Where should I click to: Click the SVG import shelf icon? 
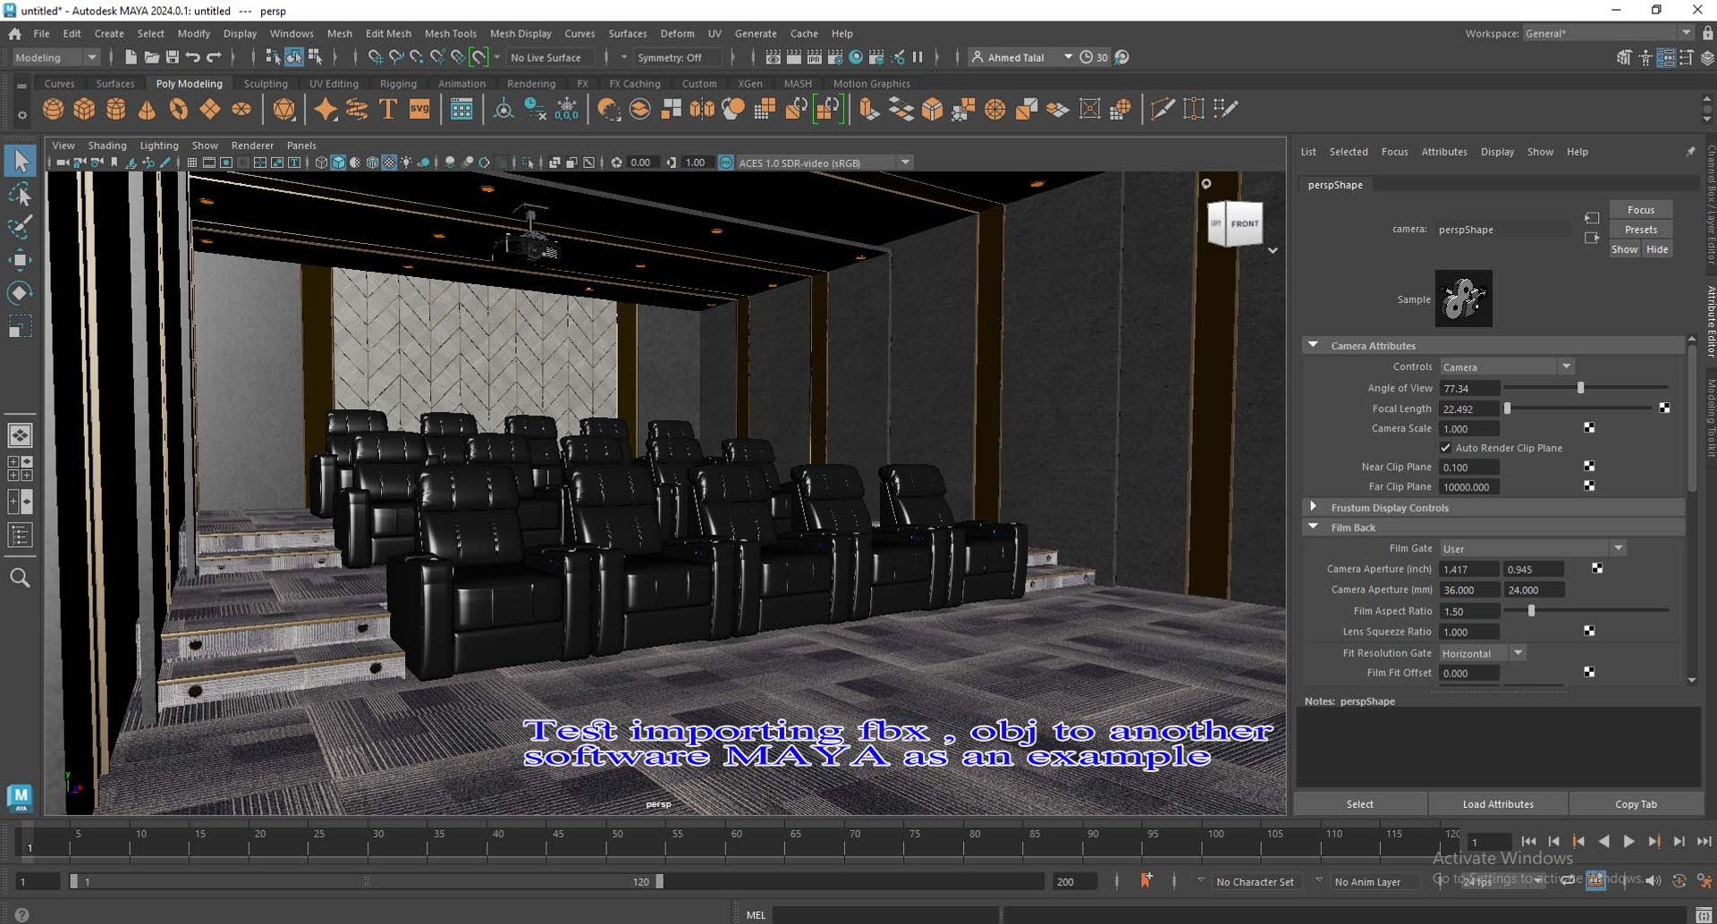419,109
